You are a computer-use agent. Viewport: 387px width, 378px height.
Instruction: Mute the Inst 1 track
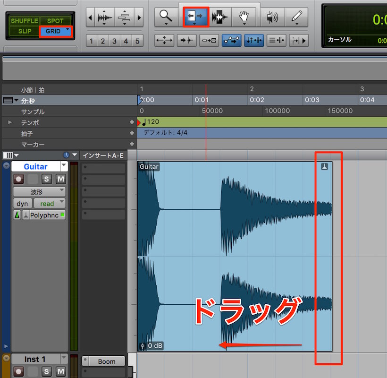tap(61, 371)
